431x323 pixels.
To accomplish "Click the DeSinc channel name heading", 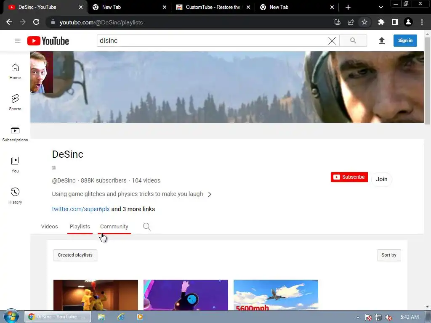I will click(68, 154).
